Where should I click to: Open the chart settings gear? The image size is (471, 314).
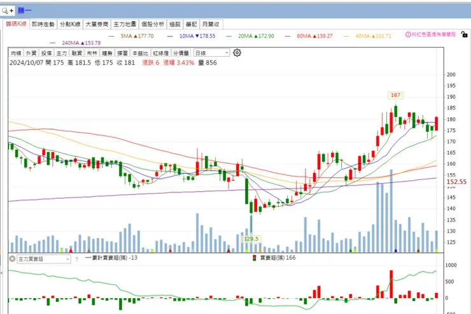(237, 53)
